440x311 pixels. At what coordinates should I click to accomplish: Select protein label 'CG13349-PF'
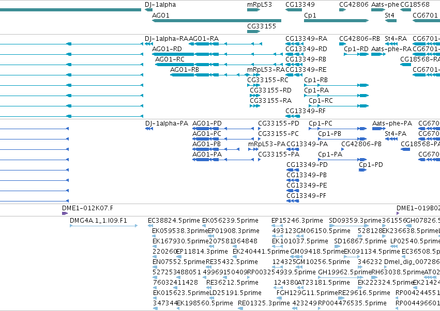pyautogui.click(x=307, y=196)
